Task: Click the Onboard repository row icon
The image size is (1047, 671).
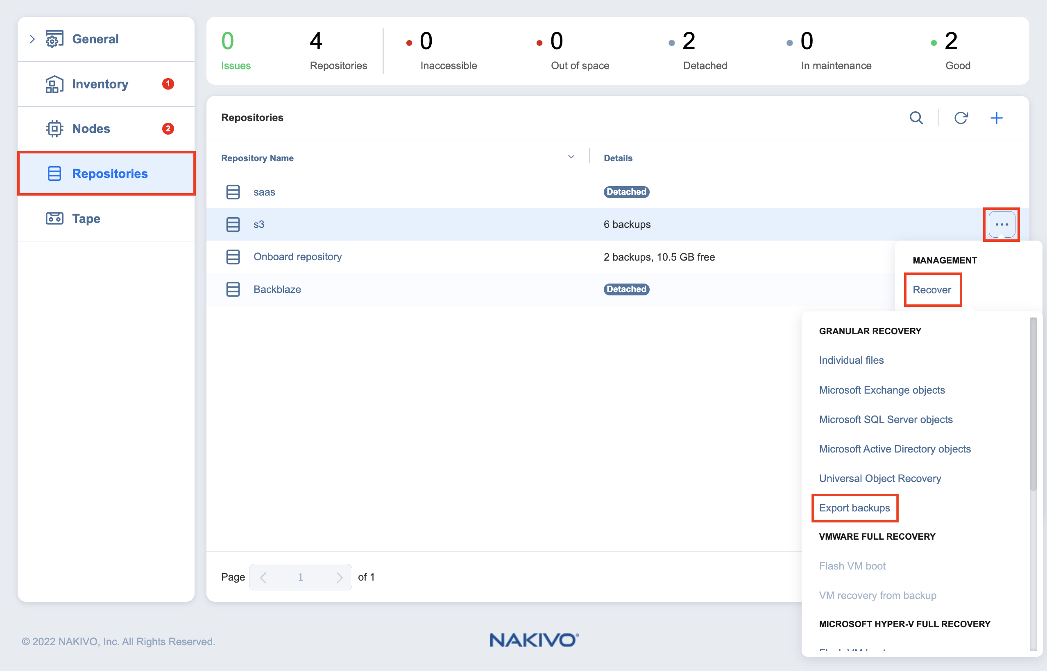Action: coord(233,257)
